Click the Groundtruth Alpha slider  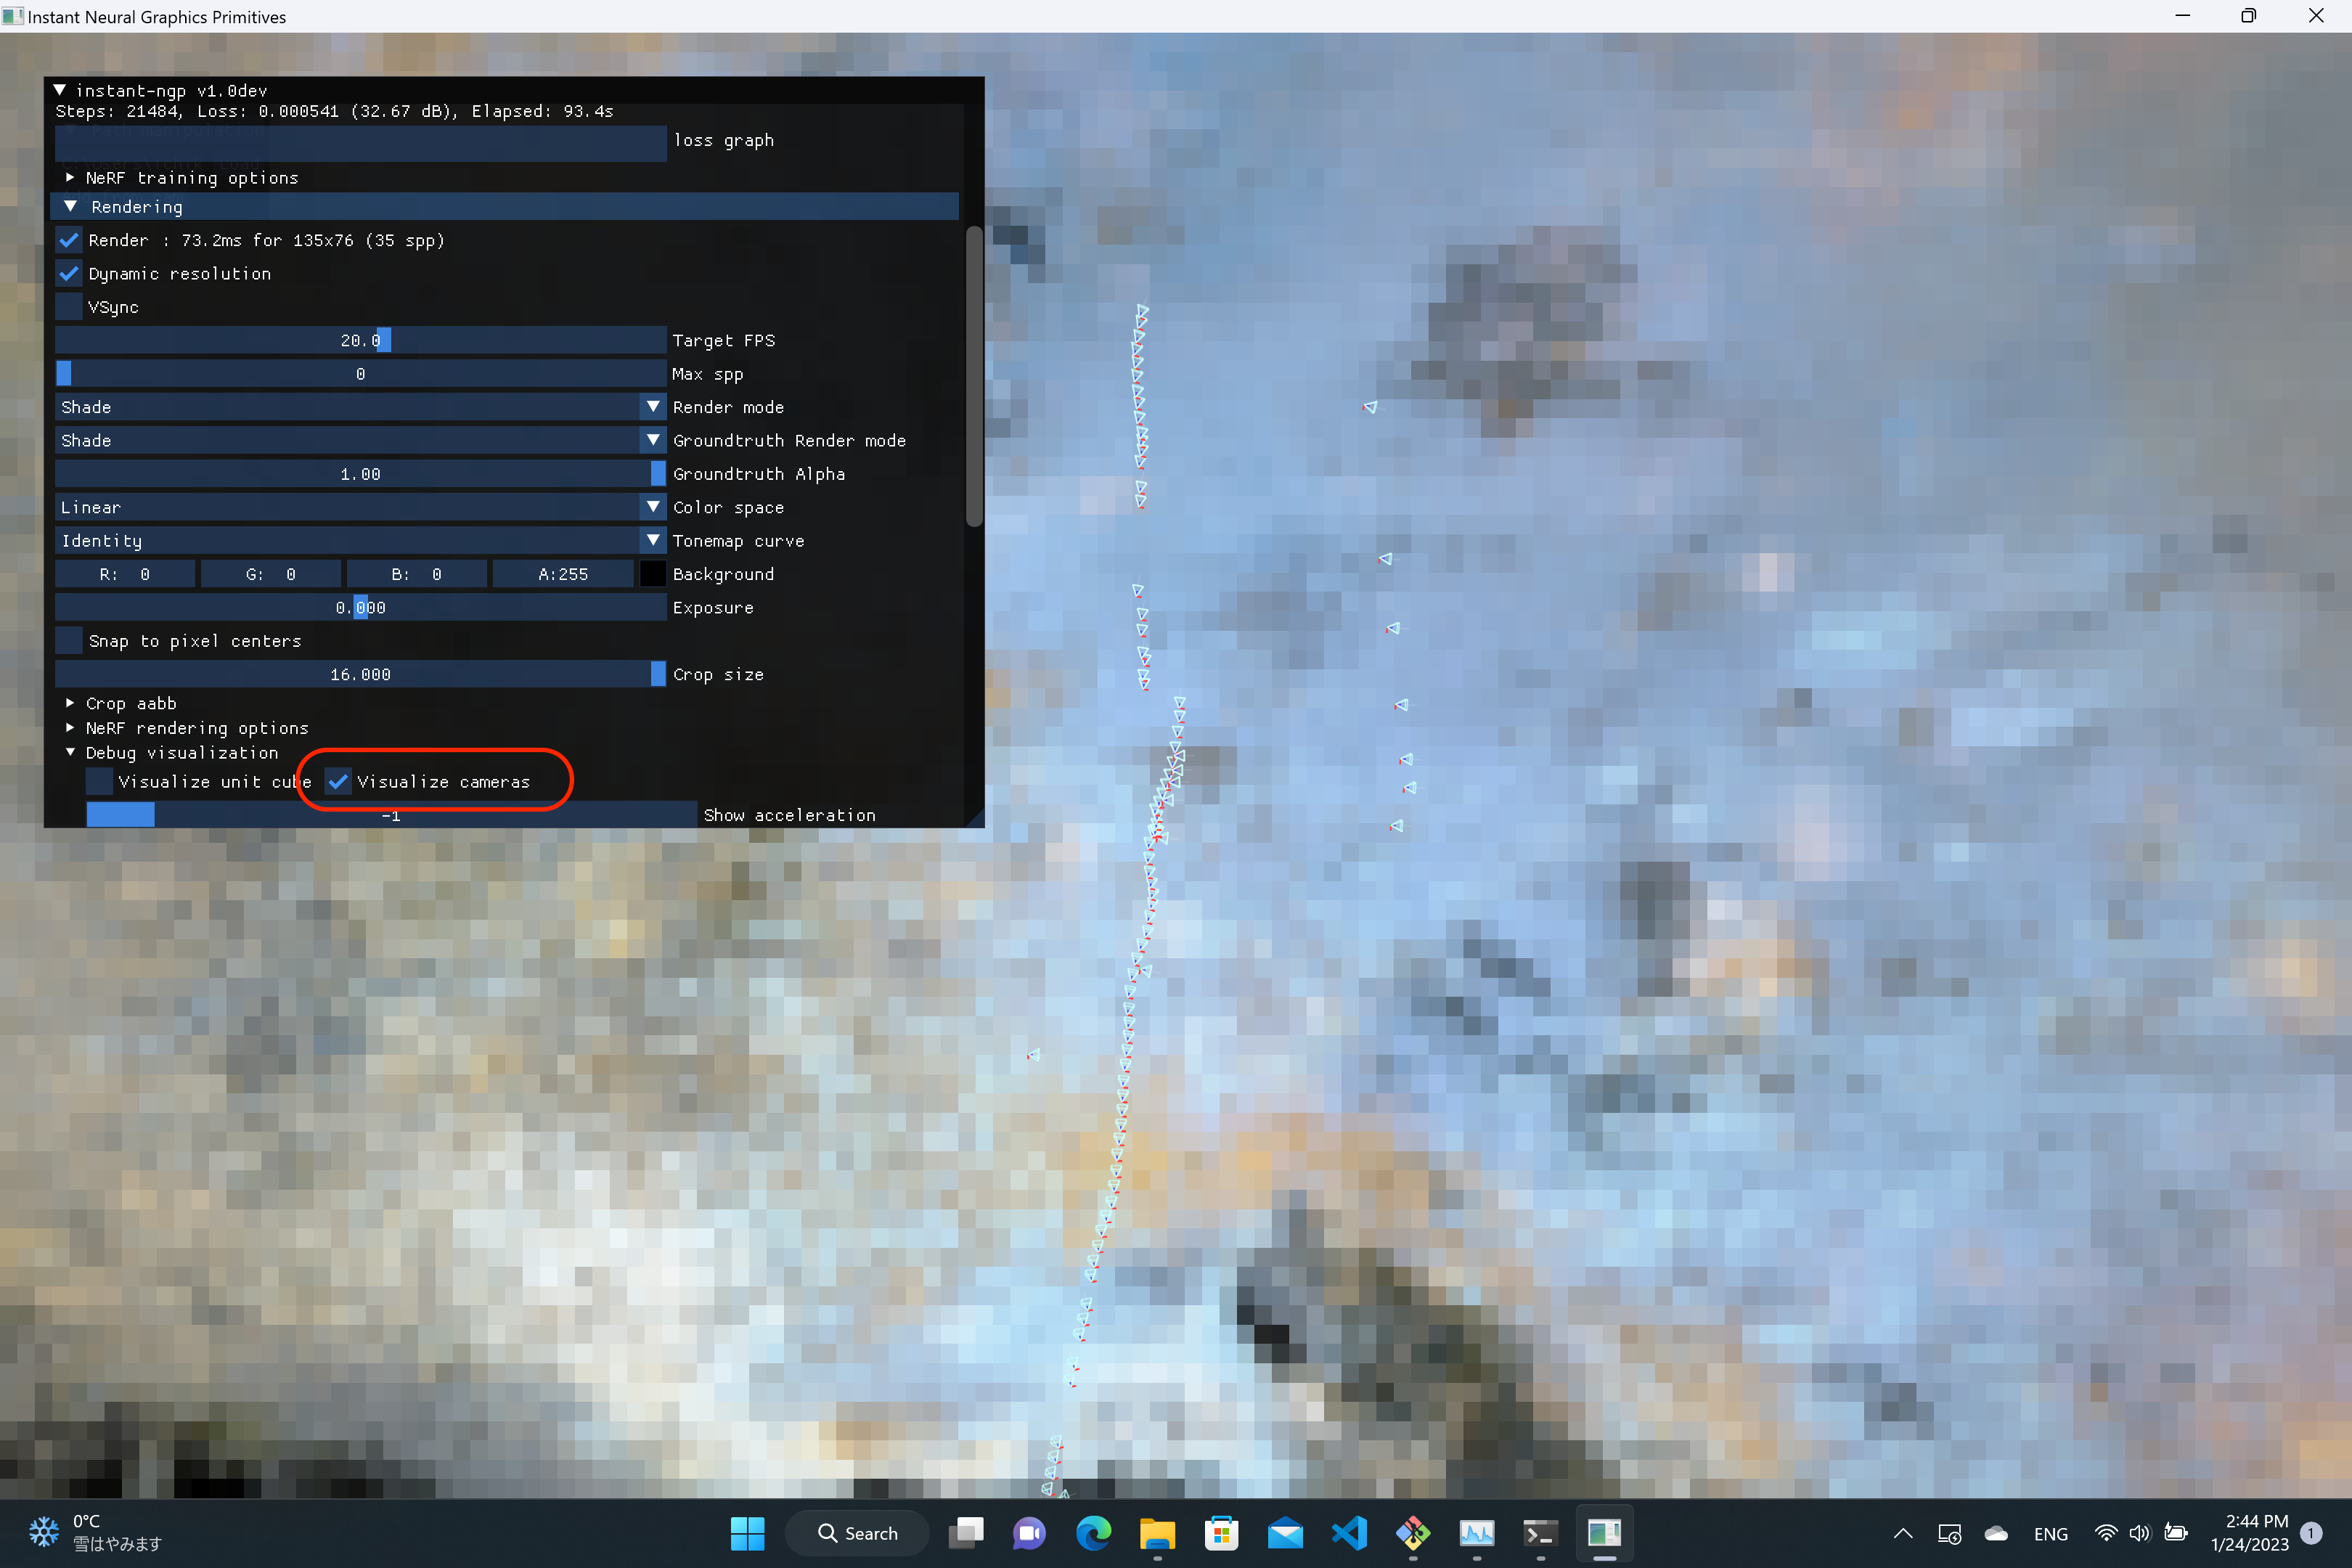[361, 474]
